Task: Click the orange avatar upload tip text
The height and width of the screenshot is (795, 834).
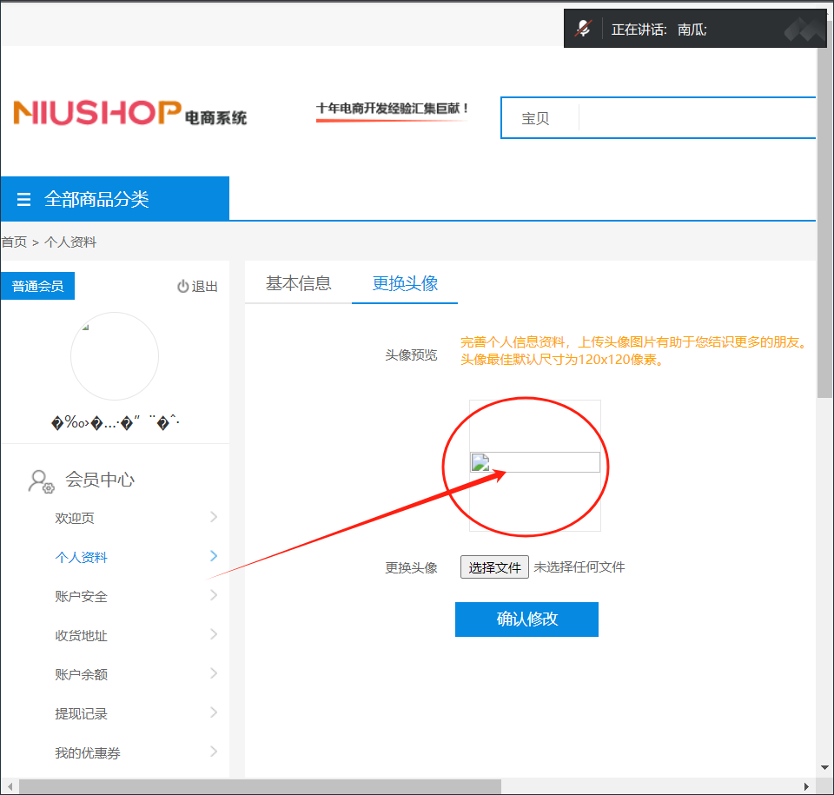Action: tap(633, 351)
